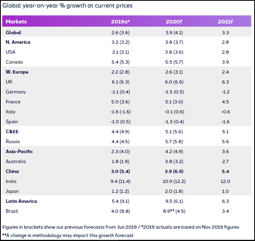Screen dimensions: 255x241
Task: Select the C&EE row label
Action: [13, 132]
